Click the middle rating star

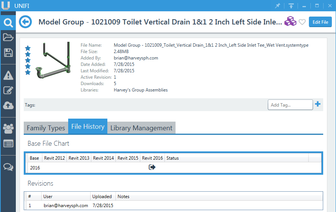coord(27,60)
